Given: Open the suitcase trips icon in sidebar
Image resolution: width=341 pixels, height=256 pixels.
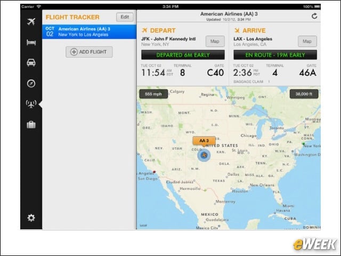Looking at the screenshot, I should (x=31, y=125).
